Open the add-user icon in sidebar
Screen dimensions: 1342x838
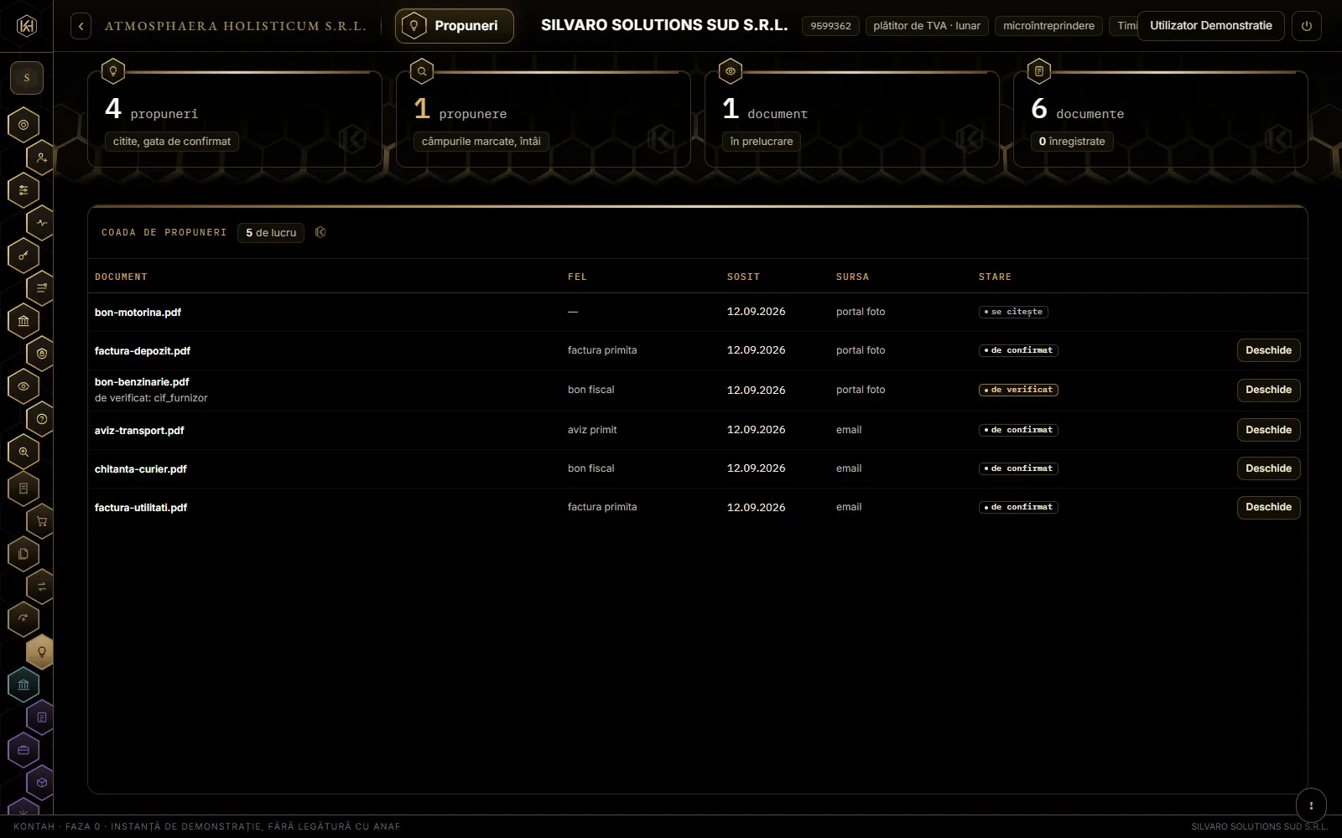(42, 158)
